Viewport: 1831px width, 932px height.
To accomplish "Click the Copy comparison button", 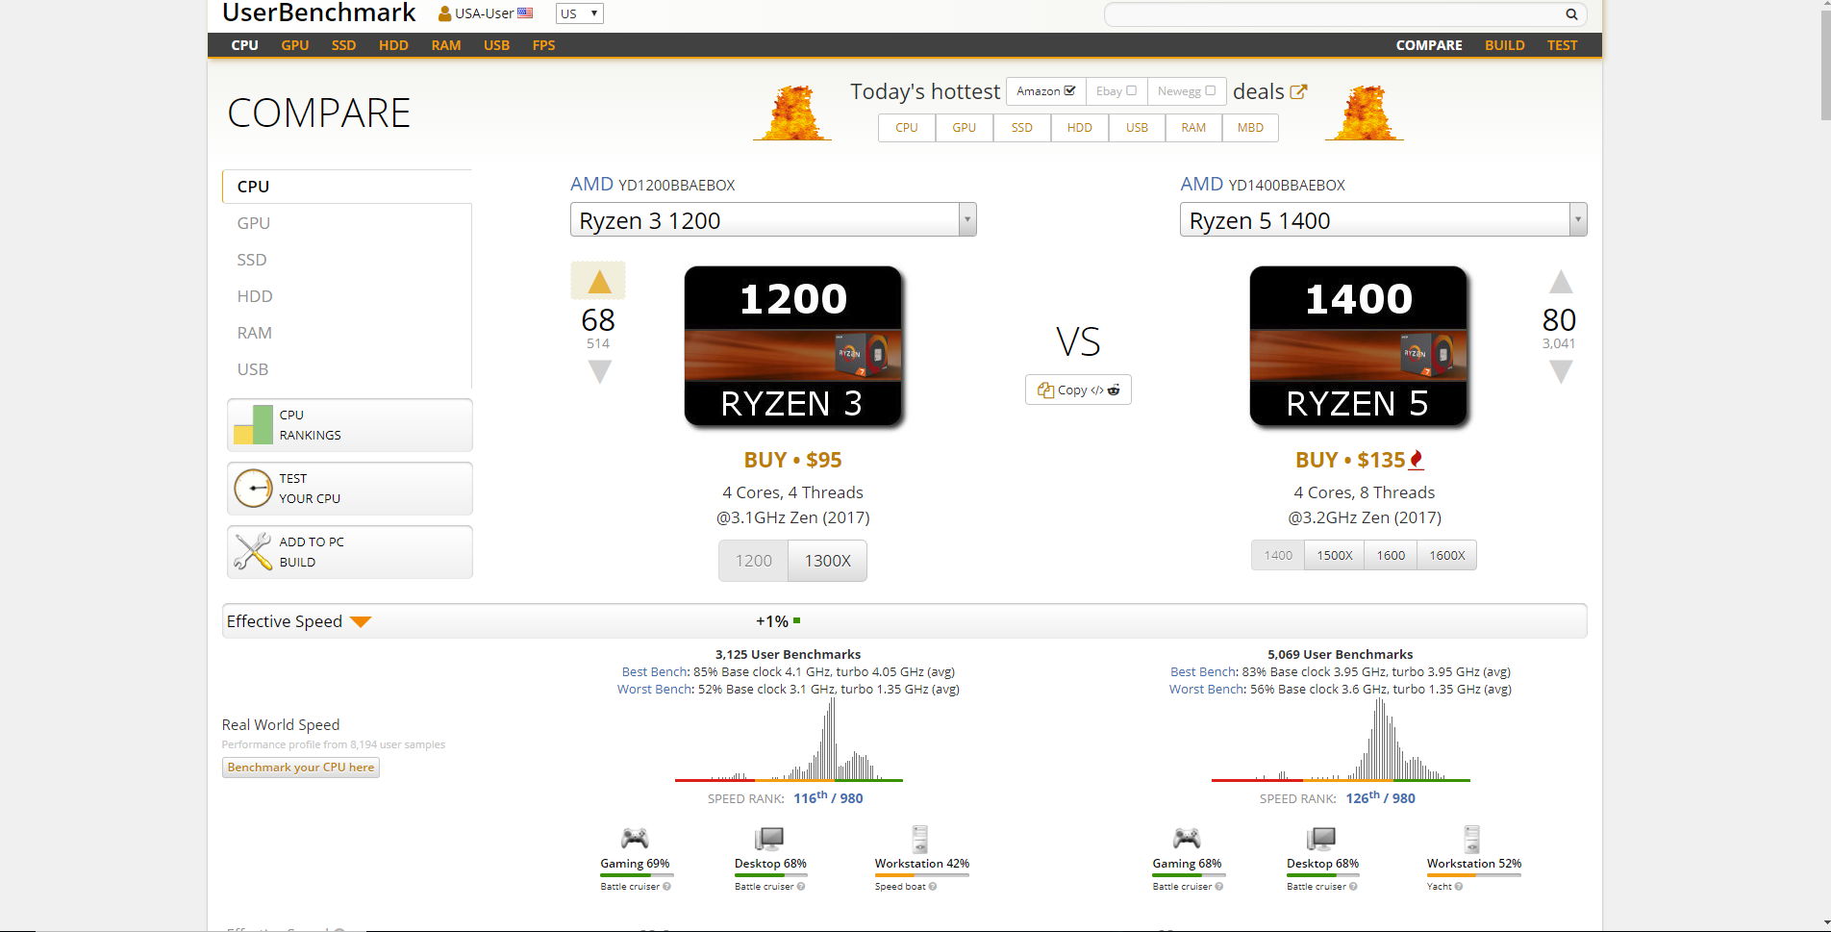I will (x=1078, y=390).
